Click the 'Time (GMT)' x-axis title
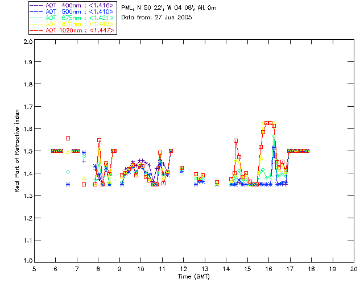This screenshot has height=291, width=364. [x=193, y=277]
